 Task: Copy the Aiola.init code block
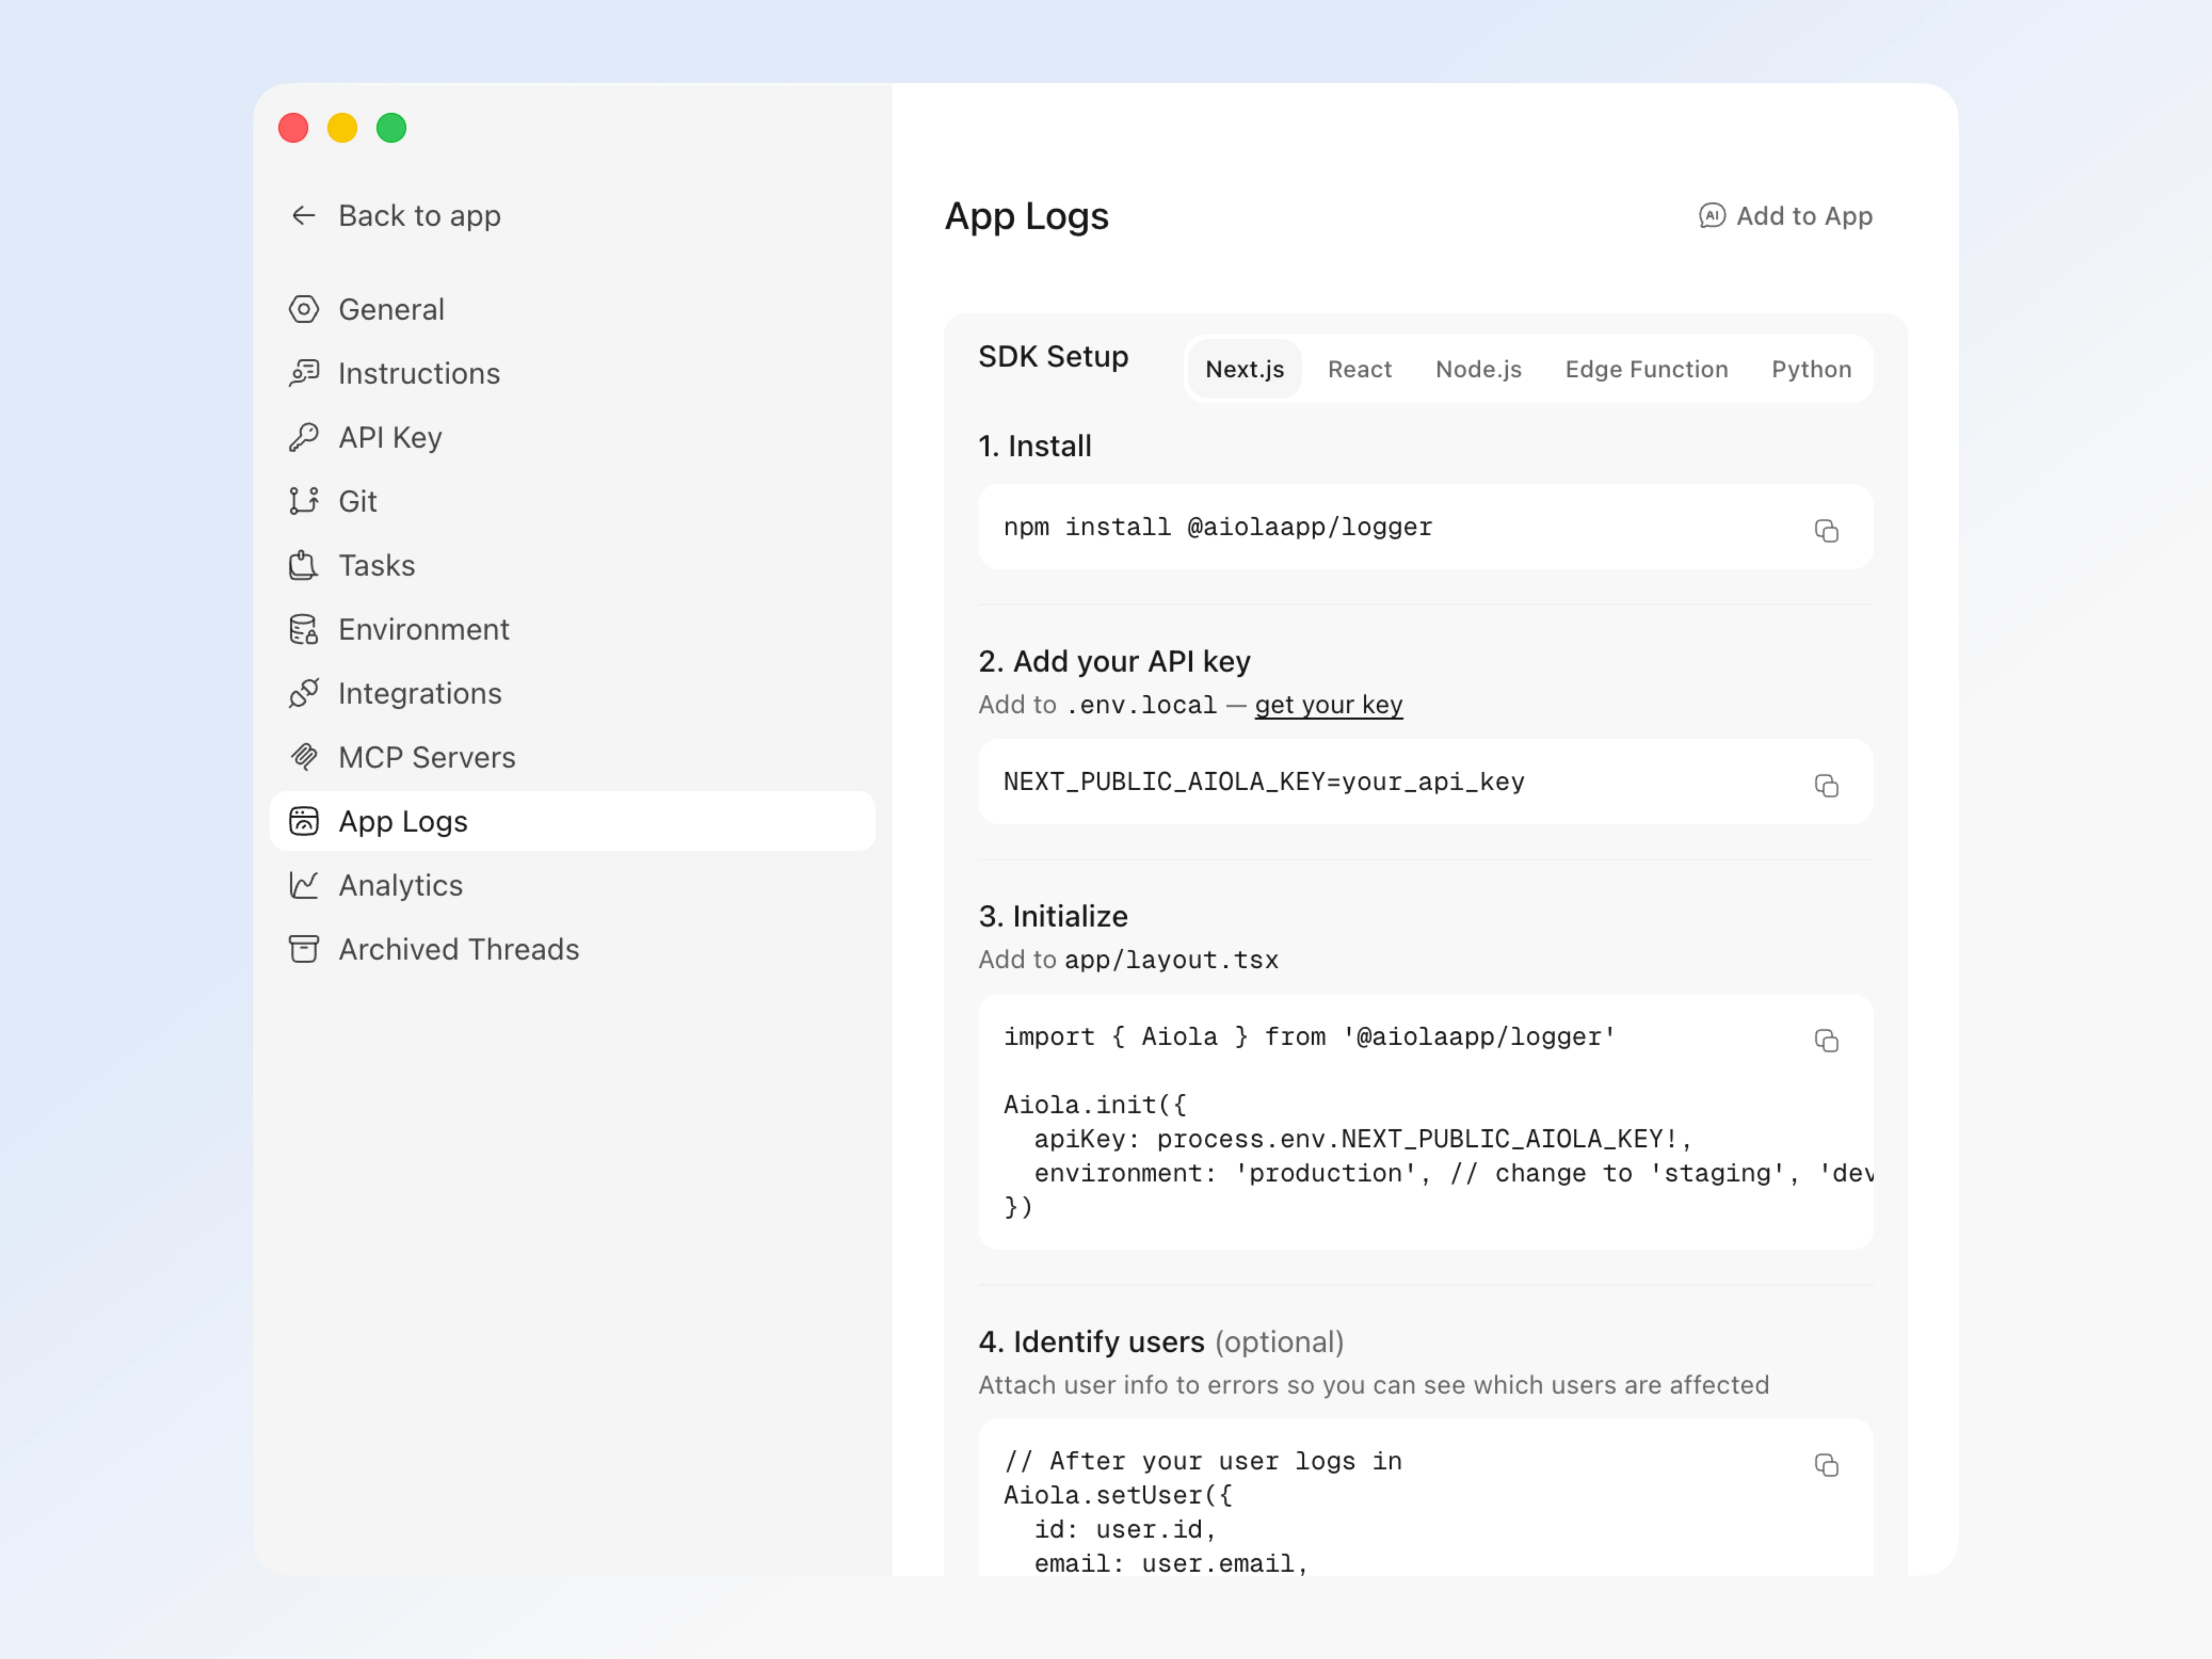click(x=1826, y=1041)
